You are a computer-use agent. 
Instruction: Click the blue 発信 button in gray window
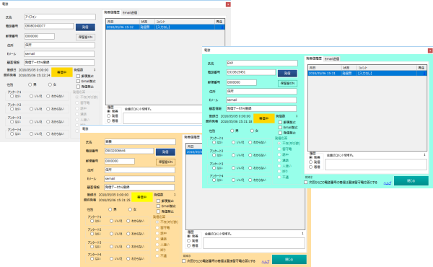click(85, 27)
